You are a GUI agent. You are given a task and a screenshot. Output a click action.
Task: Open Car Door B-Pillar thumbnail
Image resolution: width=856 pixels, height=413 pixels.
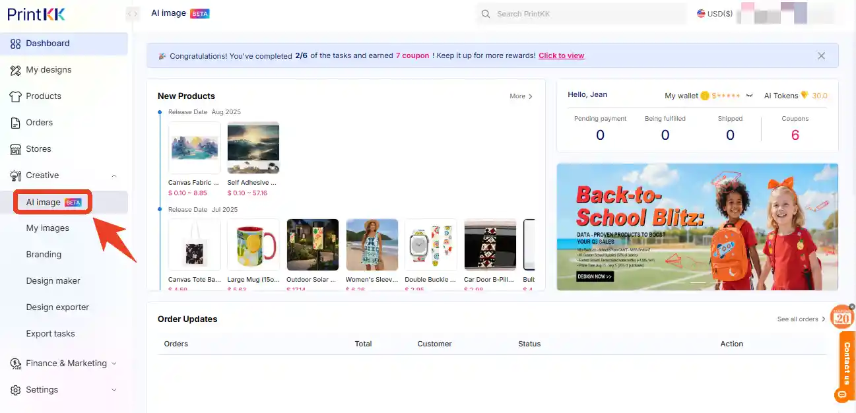(x=490, y=245)
